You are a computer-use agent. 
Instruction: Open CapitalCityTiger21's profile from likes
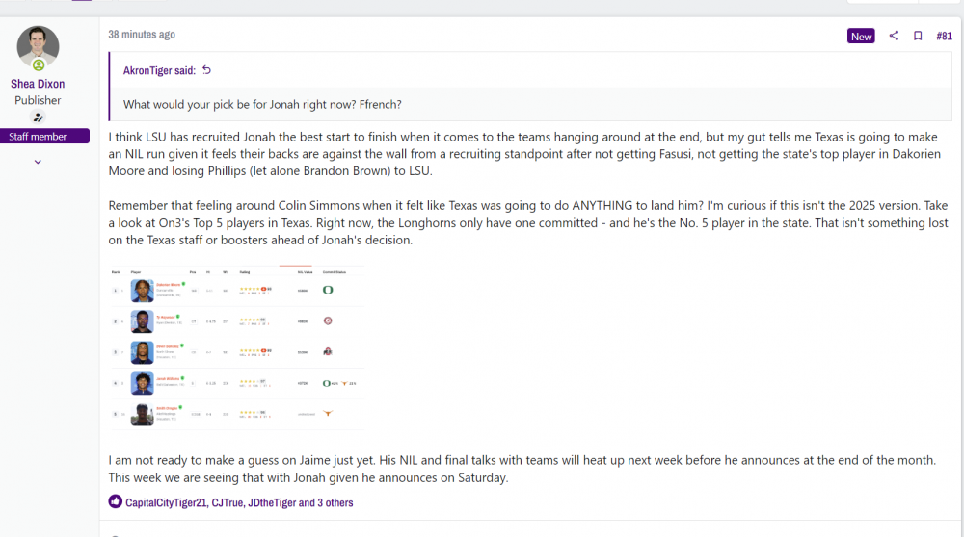coord(166,502)
